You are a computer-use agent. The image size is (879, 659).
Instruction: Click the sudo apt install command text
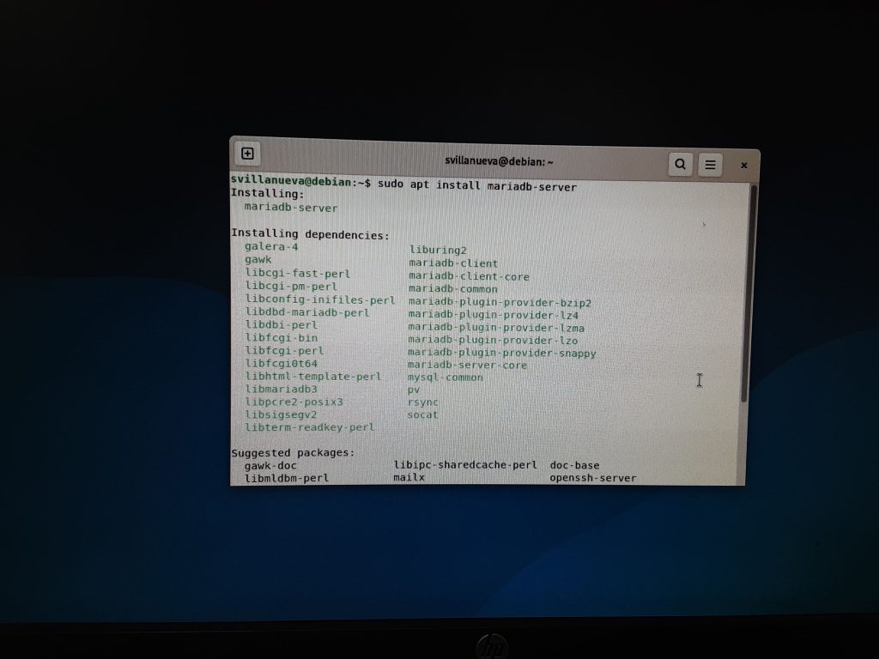tap(477, 186)
